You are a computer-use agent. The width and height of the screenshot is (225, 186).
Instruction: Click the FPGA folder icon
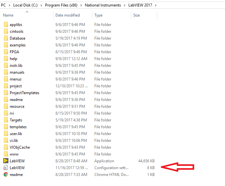(6, 52)
